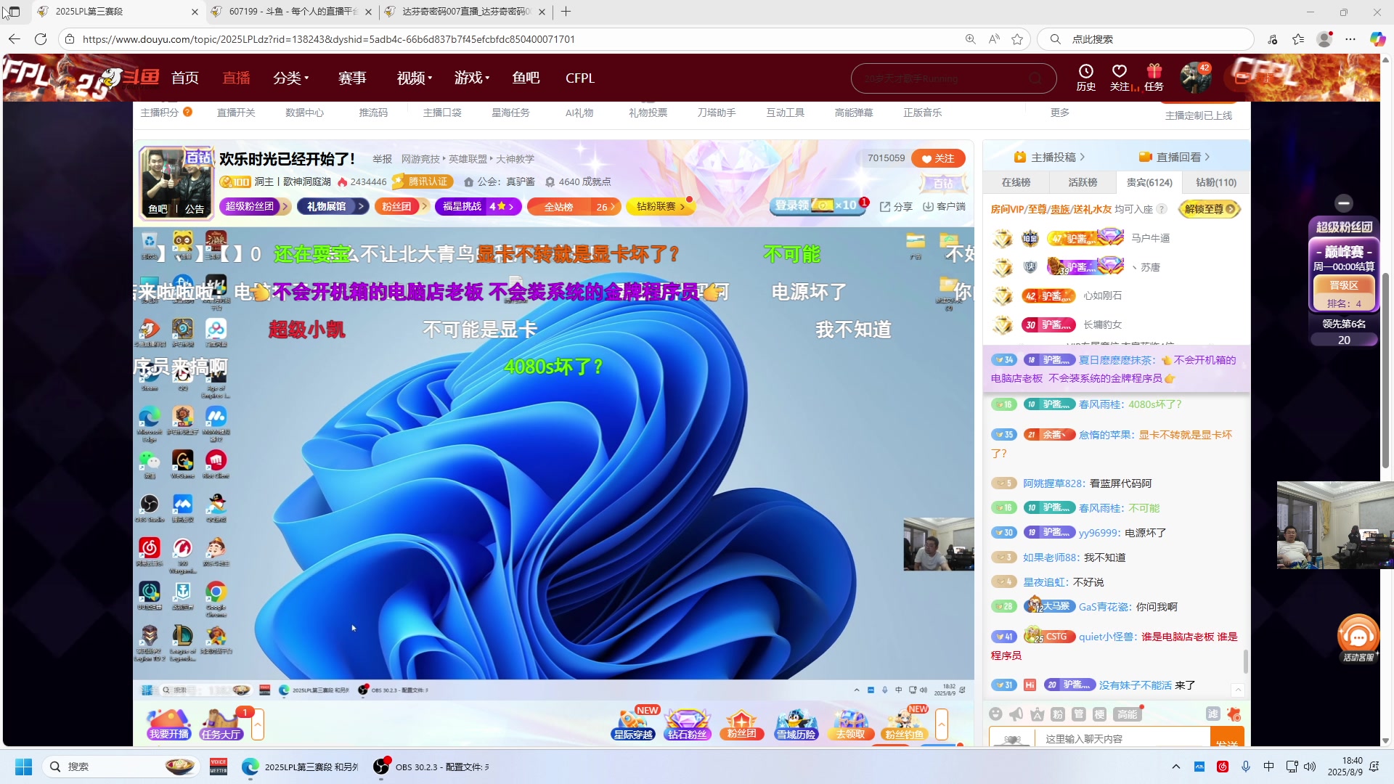Click the 登录领 x10 reward button

pyautogui.click(x=819, y=205)
